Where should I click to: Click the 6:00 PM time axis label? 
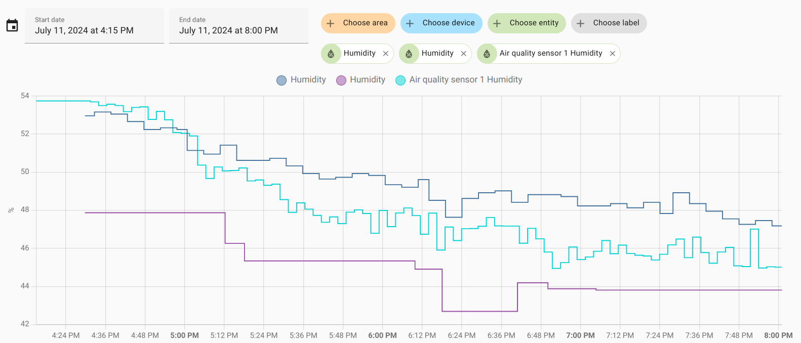382,335
